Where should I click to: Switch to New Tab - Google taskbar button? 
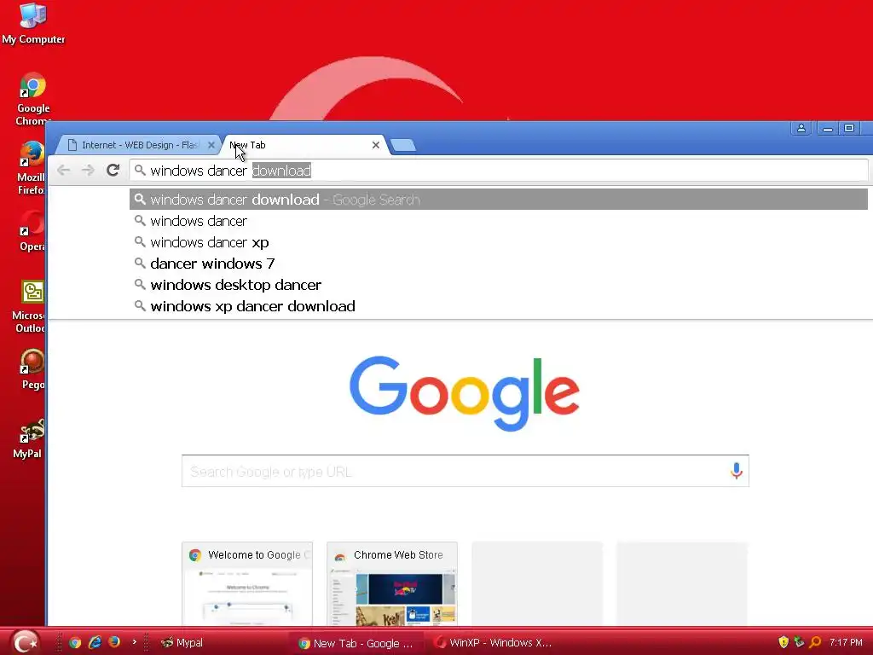(x=357, y=643)
